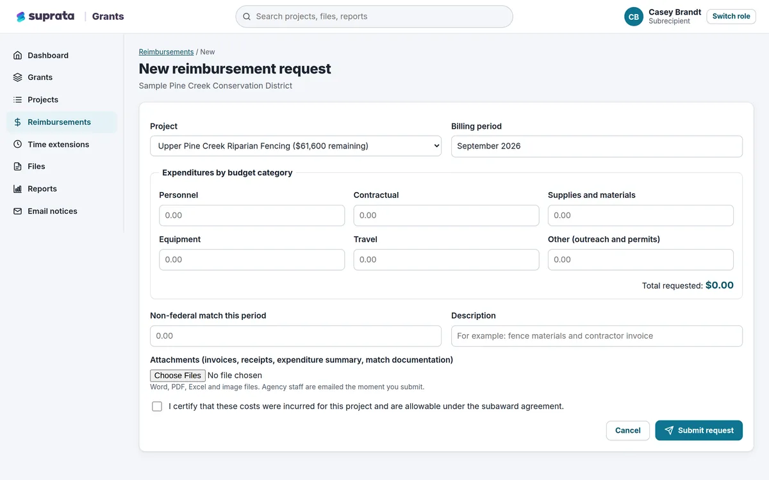
Task: Click the Email notices envelope icon
Action: pyautogui.click(x=17, y=211)
